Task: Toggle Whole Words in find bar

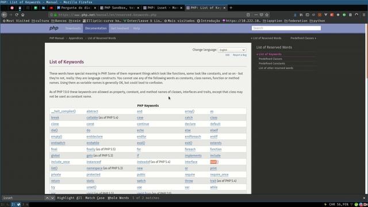Action: (x=118, y=198)
